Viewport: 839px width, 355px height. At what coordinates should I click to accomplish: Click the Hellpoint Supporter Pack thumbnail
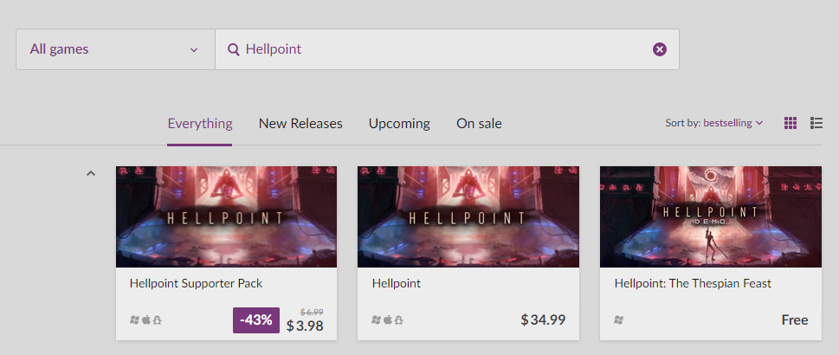click(226, 216)
